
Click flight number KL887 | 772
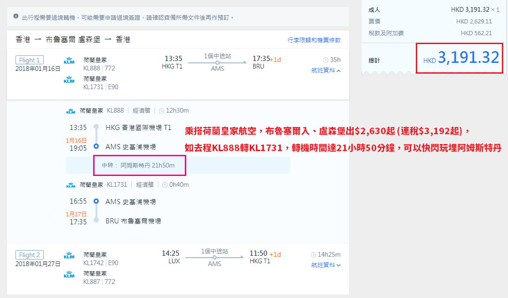[x=99, y=282]
